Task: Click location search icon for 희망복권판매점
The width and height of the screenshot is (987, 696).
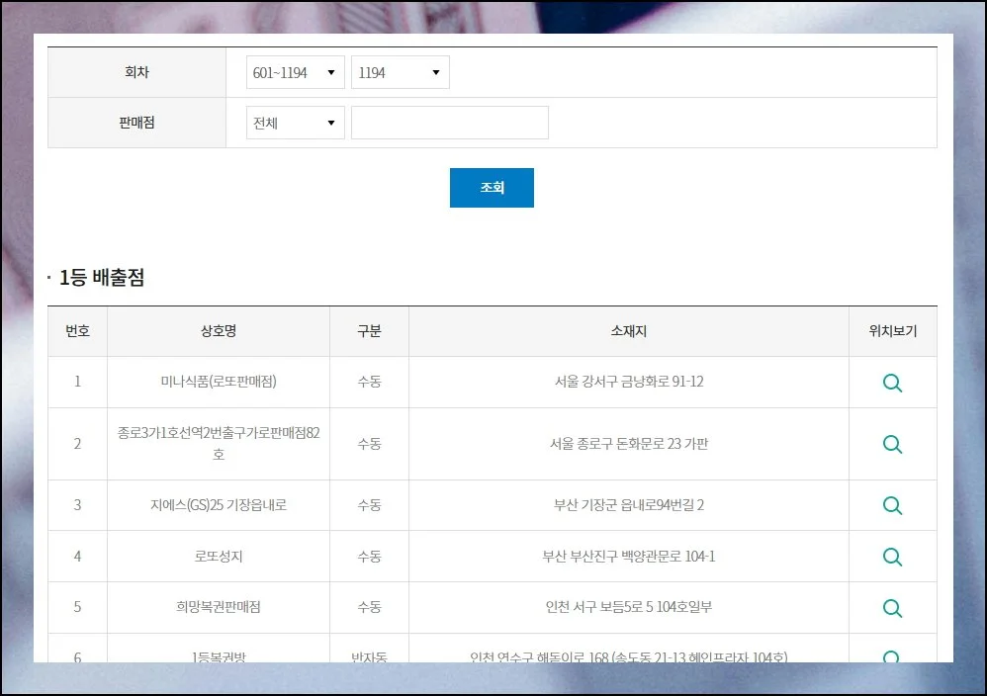Action: point(892,608)
